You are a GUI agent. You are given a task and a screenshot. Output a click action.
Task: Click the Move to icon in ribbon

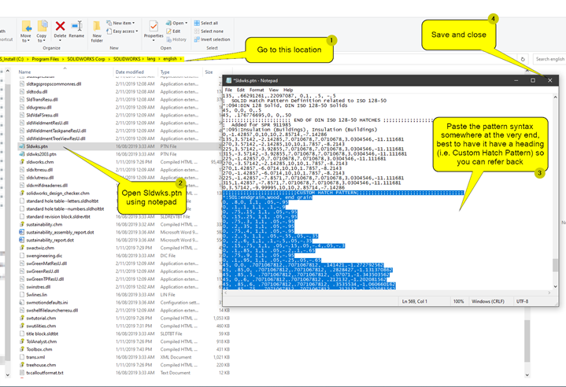pyautogui.click(x=27, y=25)
